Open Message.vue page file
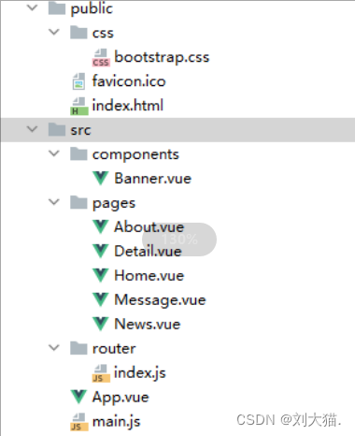355x436 pixels. tap(160, 300)
